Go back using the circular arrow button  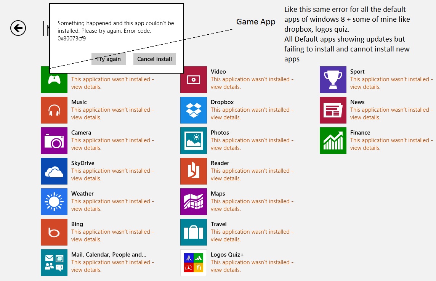(x=18, y=28)
